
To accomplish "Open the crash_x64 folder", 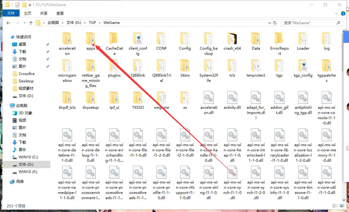I will pos(232,42).
